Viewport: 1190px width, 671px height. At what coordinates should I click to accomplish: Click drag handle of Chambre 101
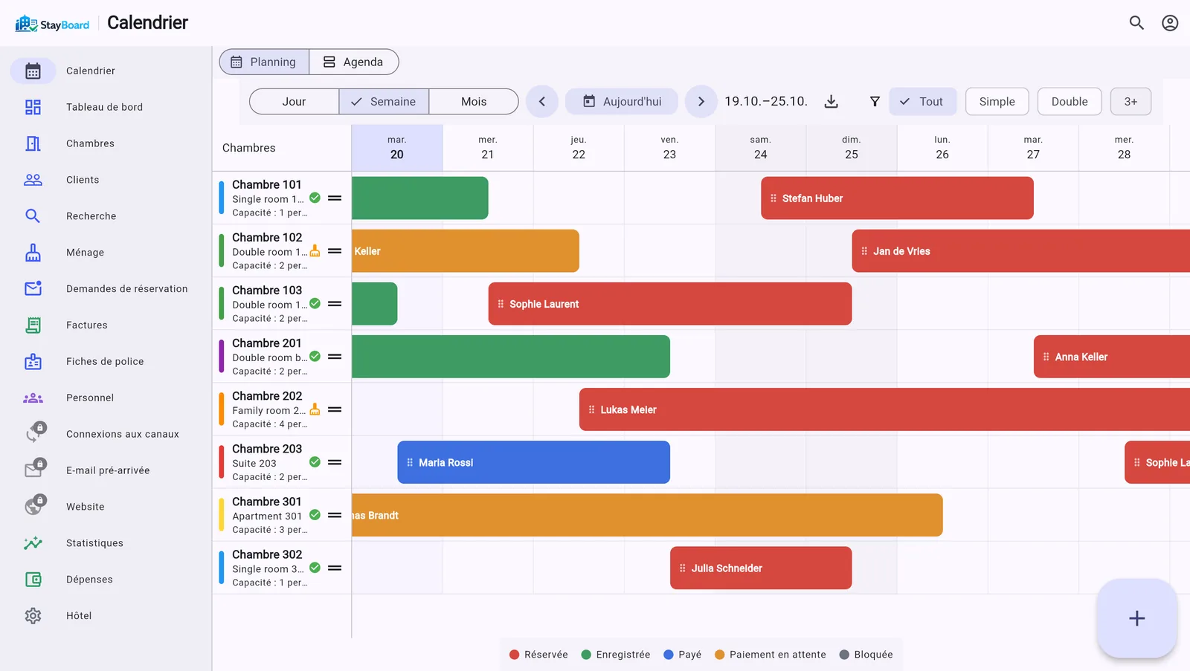coord(335,198)
